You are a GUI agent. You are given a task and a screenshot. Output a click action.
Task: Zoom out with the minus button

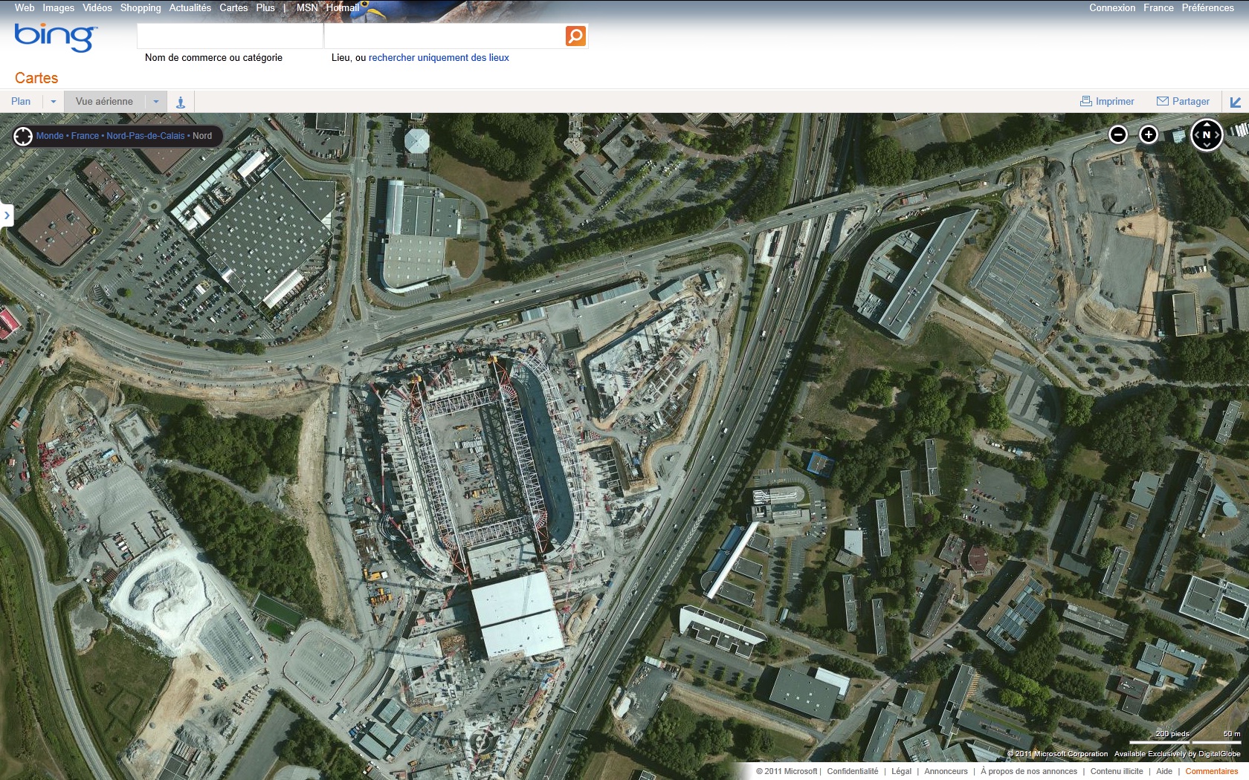point(1117,134)
